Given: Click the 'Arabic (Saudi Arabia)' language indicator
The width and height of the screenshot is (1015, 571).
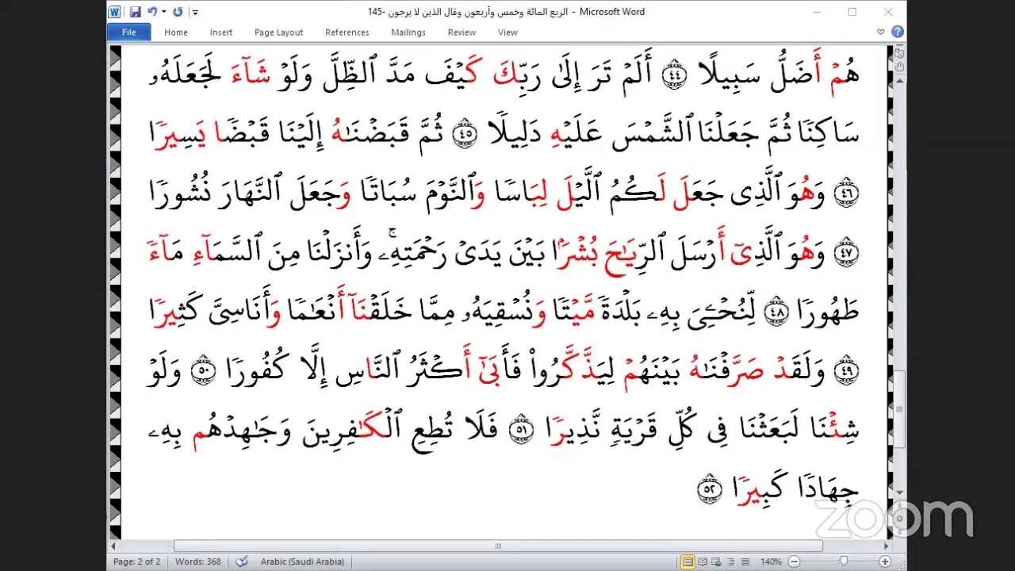Looking at the screenshot, I should pos(302,561).
